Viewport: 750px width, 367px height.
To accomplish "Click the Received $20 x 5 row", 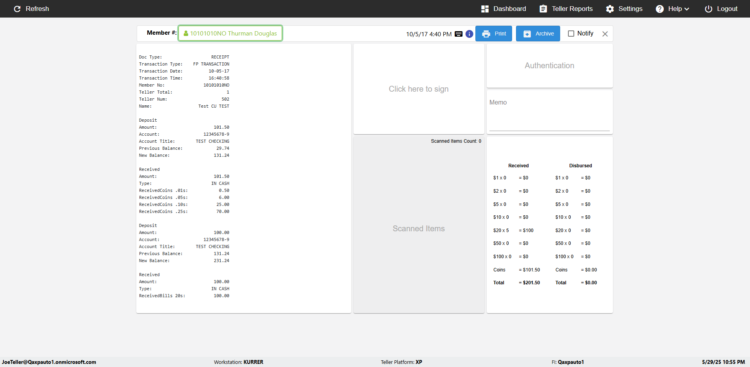I will coord(513,230).
